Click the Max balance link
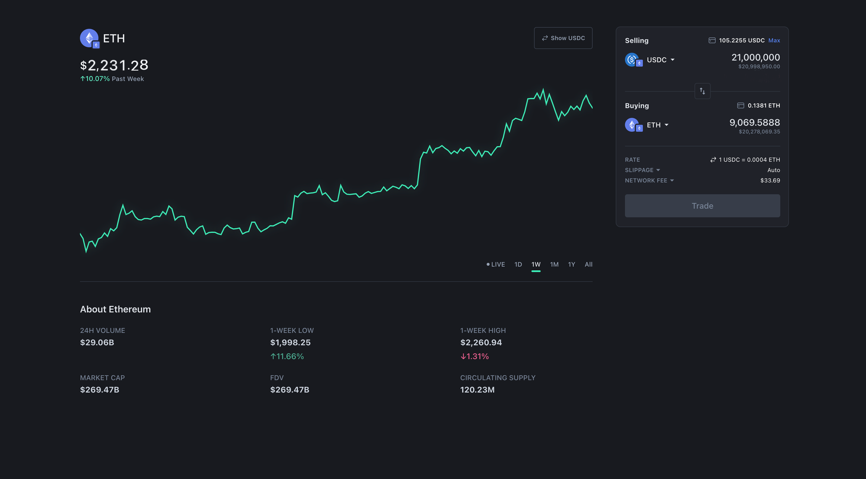This screenshot has width=866, height=479. tap(774, 40)
